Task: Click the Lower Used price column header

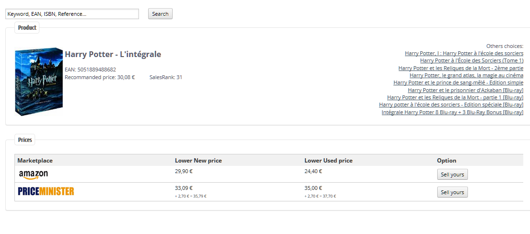Action: 328,161
